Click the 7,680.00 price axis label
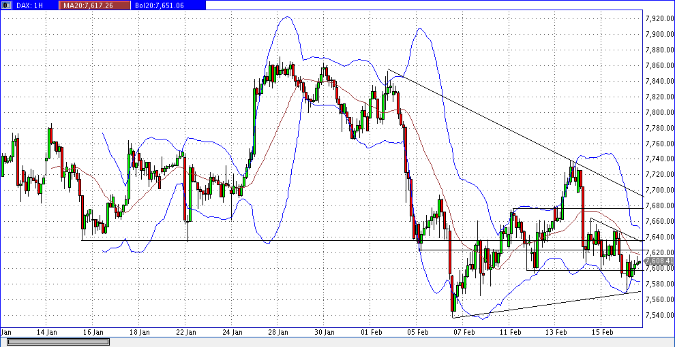 [x=659, y=205]
